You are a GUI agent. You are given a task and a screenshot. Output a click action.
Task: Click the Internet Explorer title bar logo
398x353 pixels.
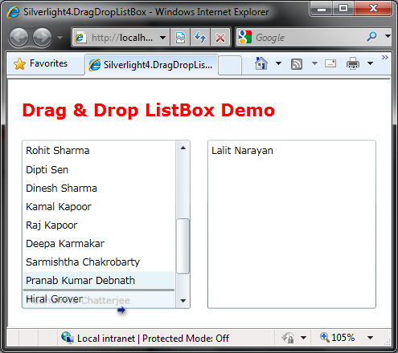tap(14, 12)
